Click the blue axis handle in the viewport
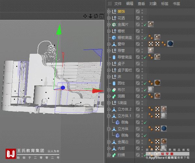Screen dimensions: 195x163 coord(63,88)
